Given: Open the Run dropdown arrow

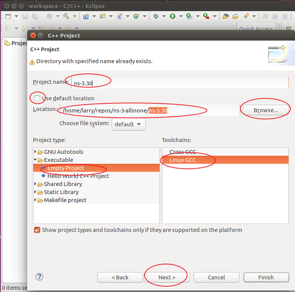Looking at the screenshot, I should 181,16.
